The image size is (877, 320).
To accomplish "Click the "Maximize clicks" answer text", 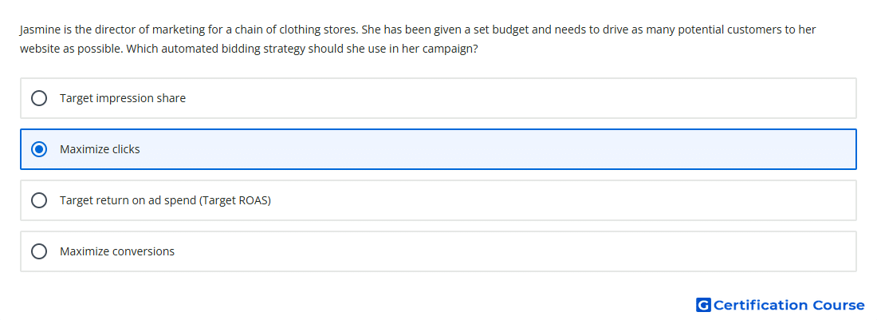I will pyautogui.click(x=100, y=149).
